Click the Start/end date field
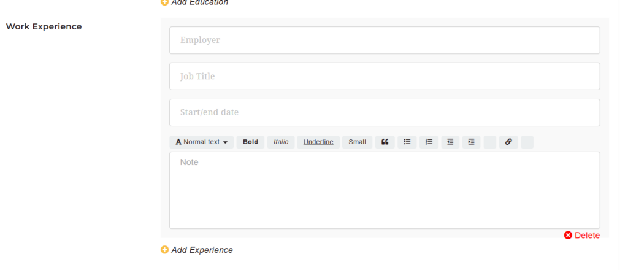The image size is (628, 270). [x=385, y=113]
